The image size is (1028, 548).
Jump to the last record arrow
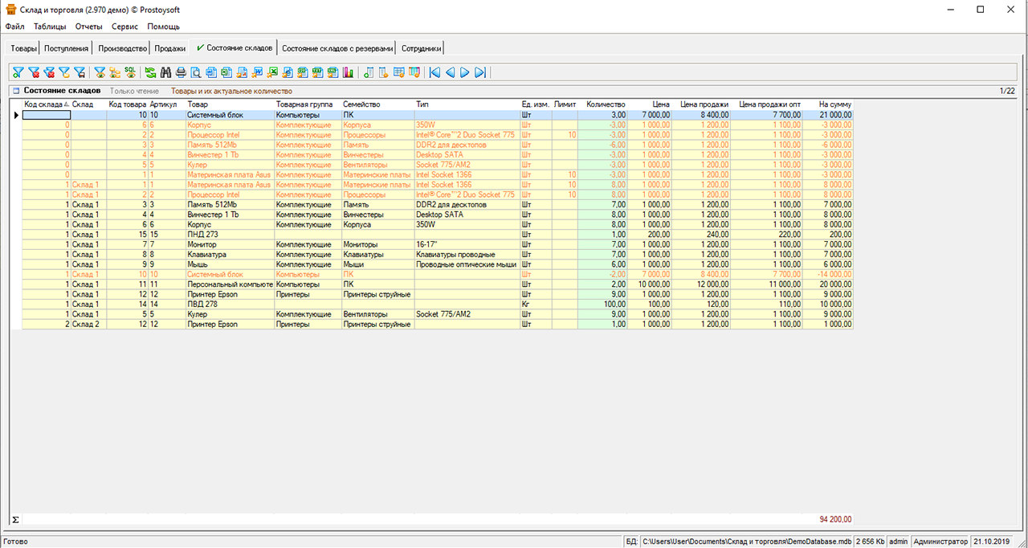tap(479, 72)
